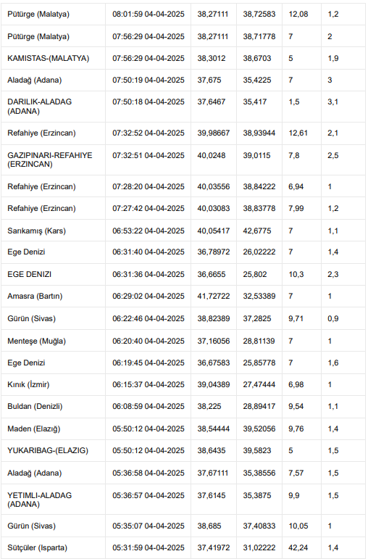Select the Kınık (İzmir) location cell
The image size is (368, 559).
pos(53,385)
